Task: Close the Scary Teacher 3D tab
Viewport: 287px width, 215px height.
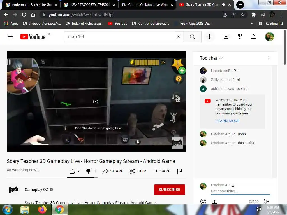Action: coord(230,5)
